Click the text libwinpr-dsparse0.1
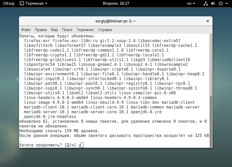232x167 pixels. tap(158, 69)
